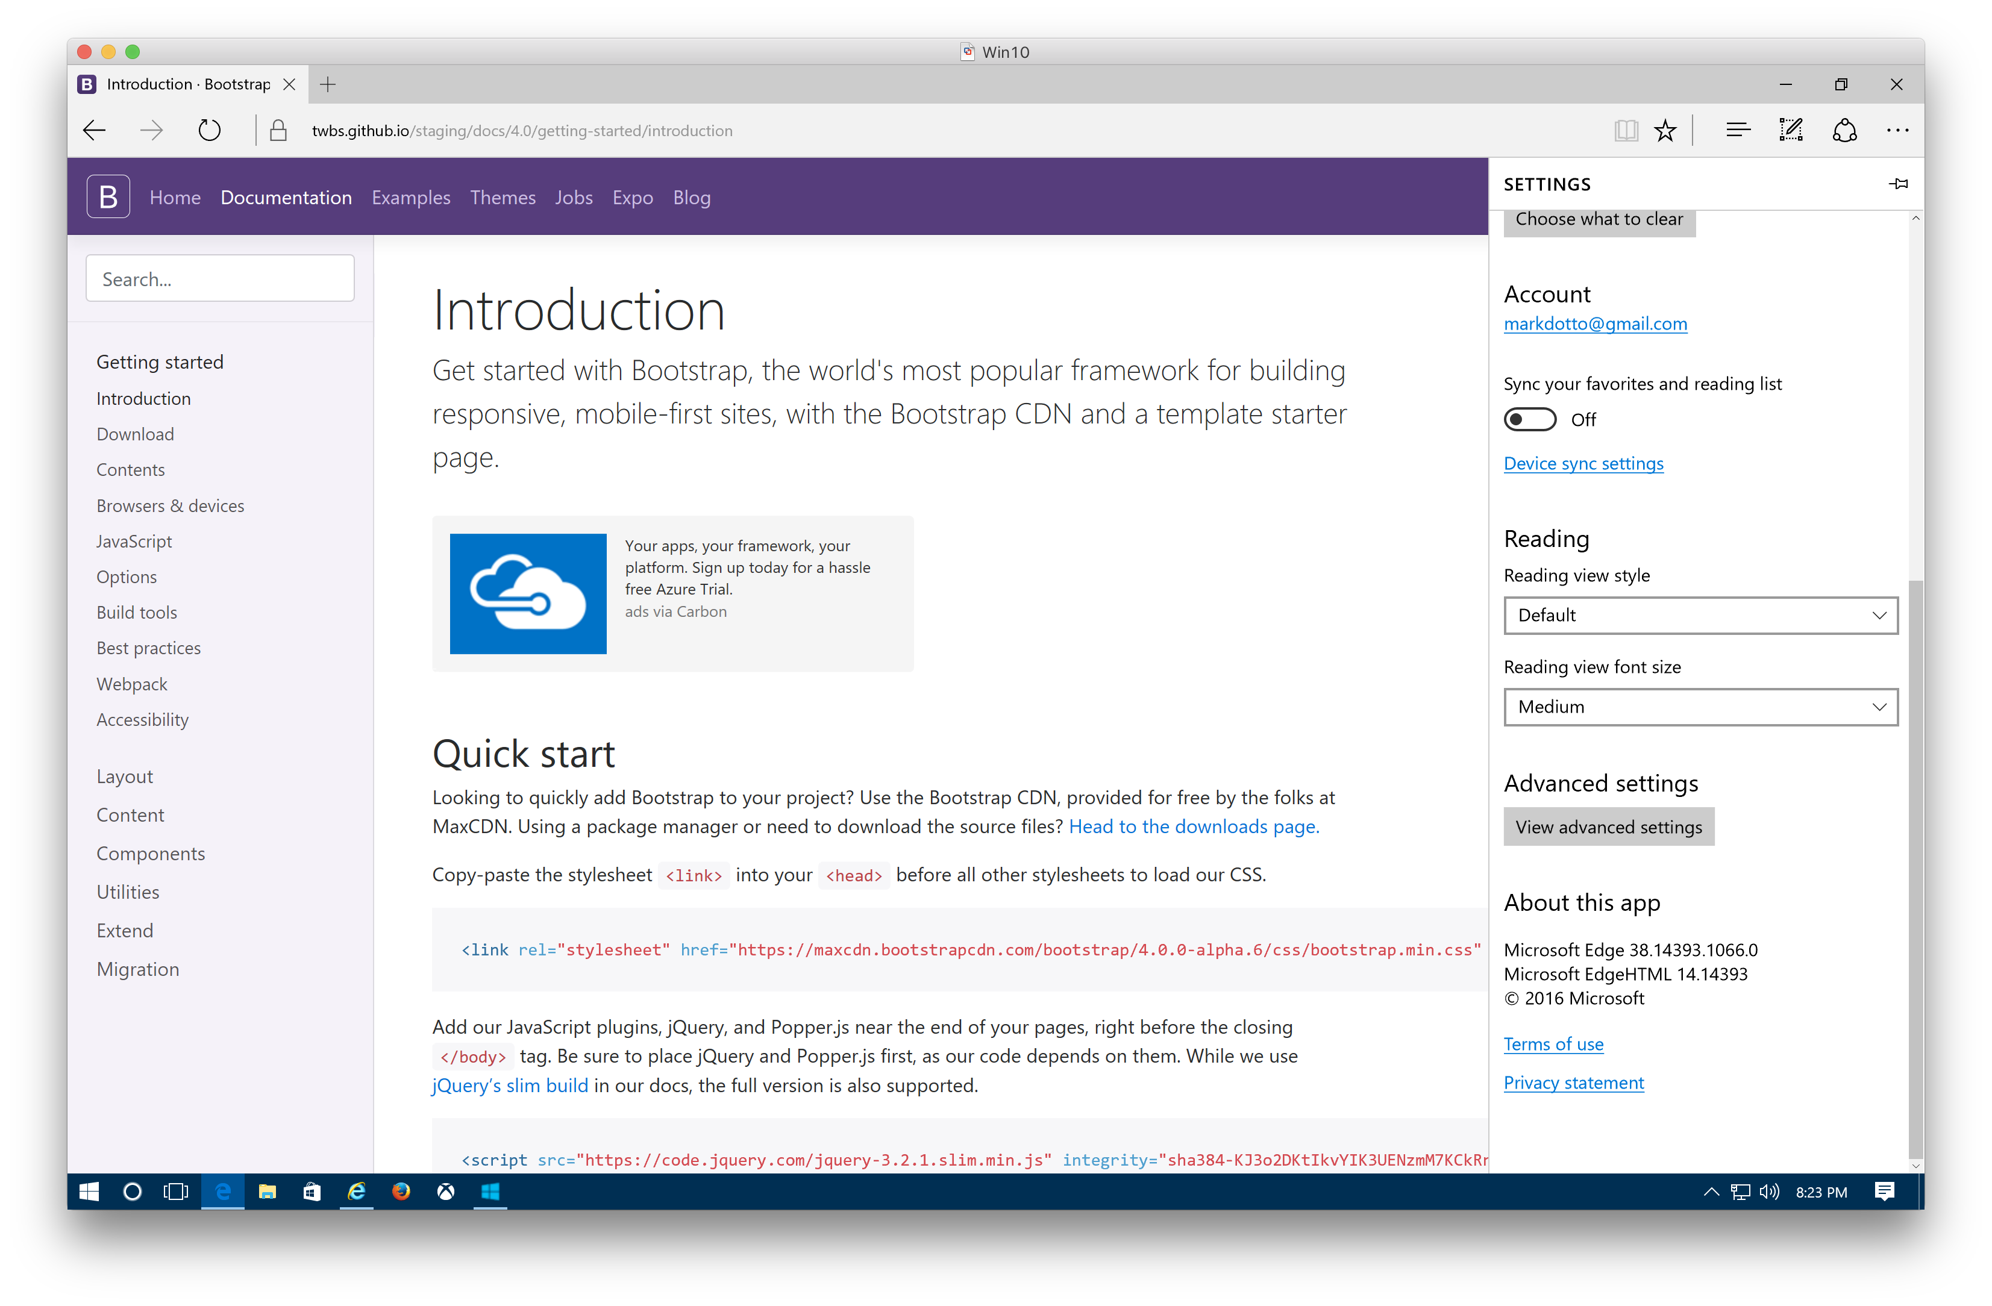Expand the Reading view style dropdown

pyautogui.click(x=1700, y=616)
